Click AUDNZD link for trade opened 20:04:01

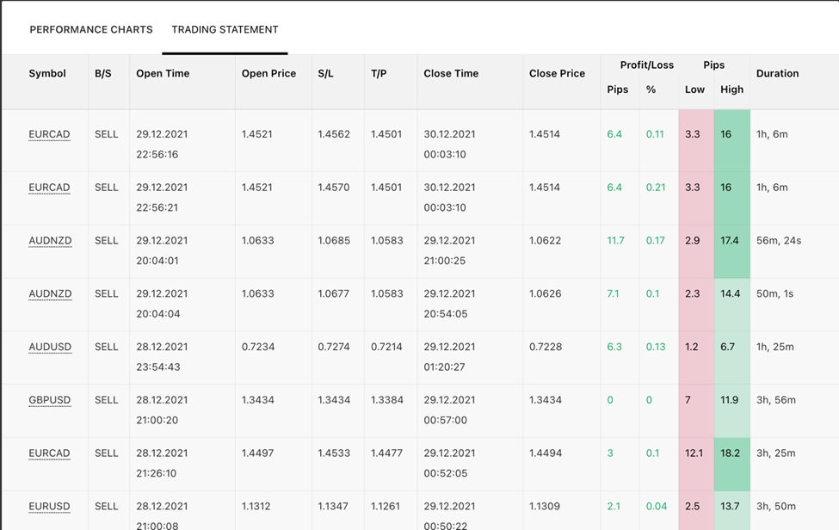click(50, 241)
